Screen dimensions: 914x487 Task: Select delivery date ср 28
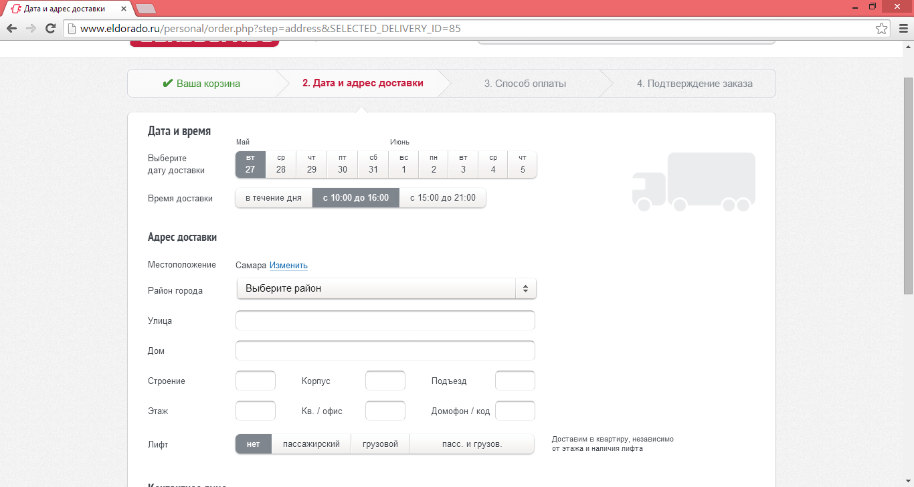pyautogui.click(x=281, y=165)
